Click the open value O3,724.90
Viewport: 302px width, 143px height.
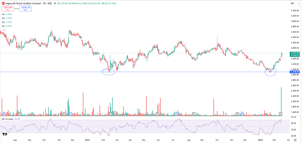point(63,3)
